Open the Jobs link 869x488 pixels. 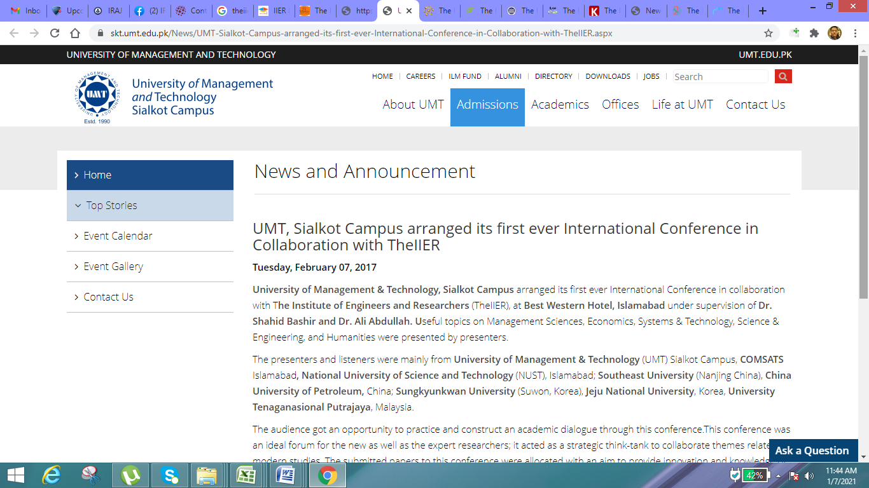pyautogui.click(x=651, y=76)
